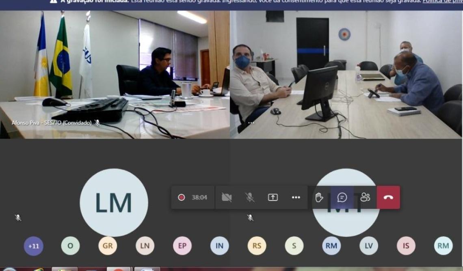The width and height of the screenshot is (463, 271).
Task: Open the privacy policy link in banner
Action: coord(442,2)
